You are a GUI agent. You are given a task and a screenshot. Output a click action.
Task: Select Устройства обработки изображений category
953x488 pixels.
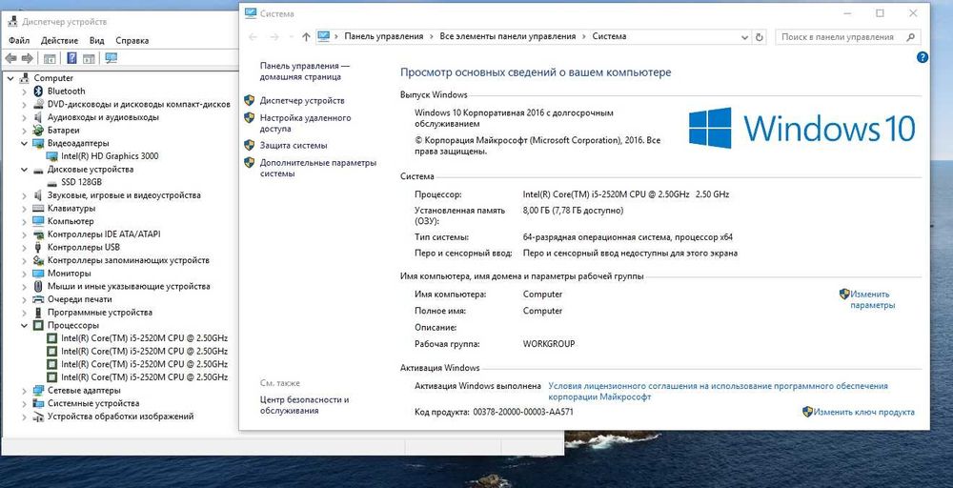(x=120, y=417)
